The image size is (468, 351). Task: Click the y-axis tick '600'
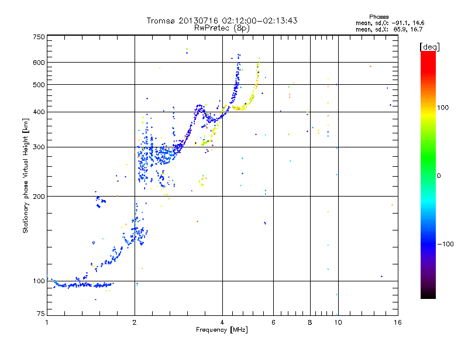[x=39, y=63]
